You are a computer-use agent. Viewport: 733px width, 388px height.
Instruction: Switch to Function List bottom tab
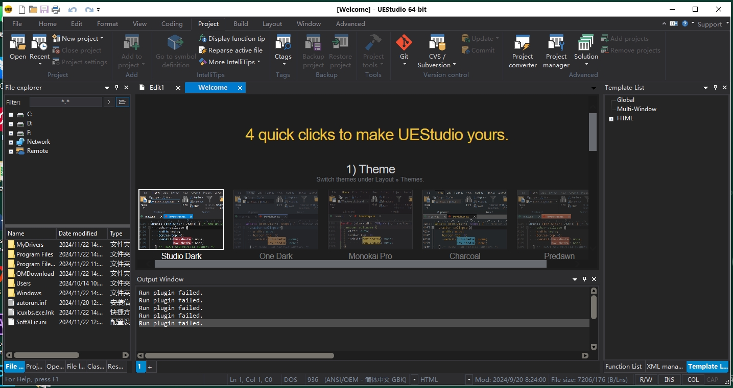pyautogui.click(x=623, y=366)
